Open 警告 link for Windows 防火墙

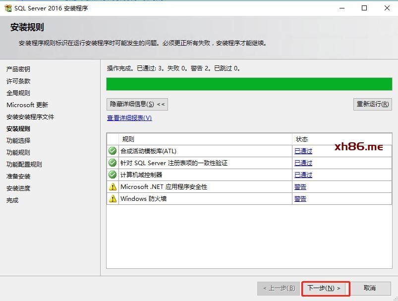(300, 199)
